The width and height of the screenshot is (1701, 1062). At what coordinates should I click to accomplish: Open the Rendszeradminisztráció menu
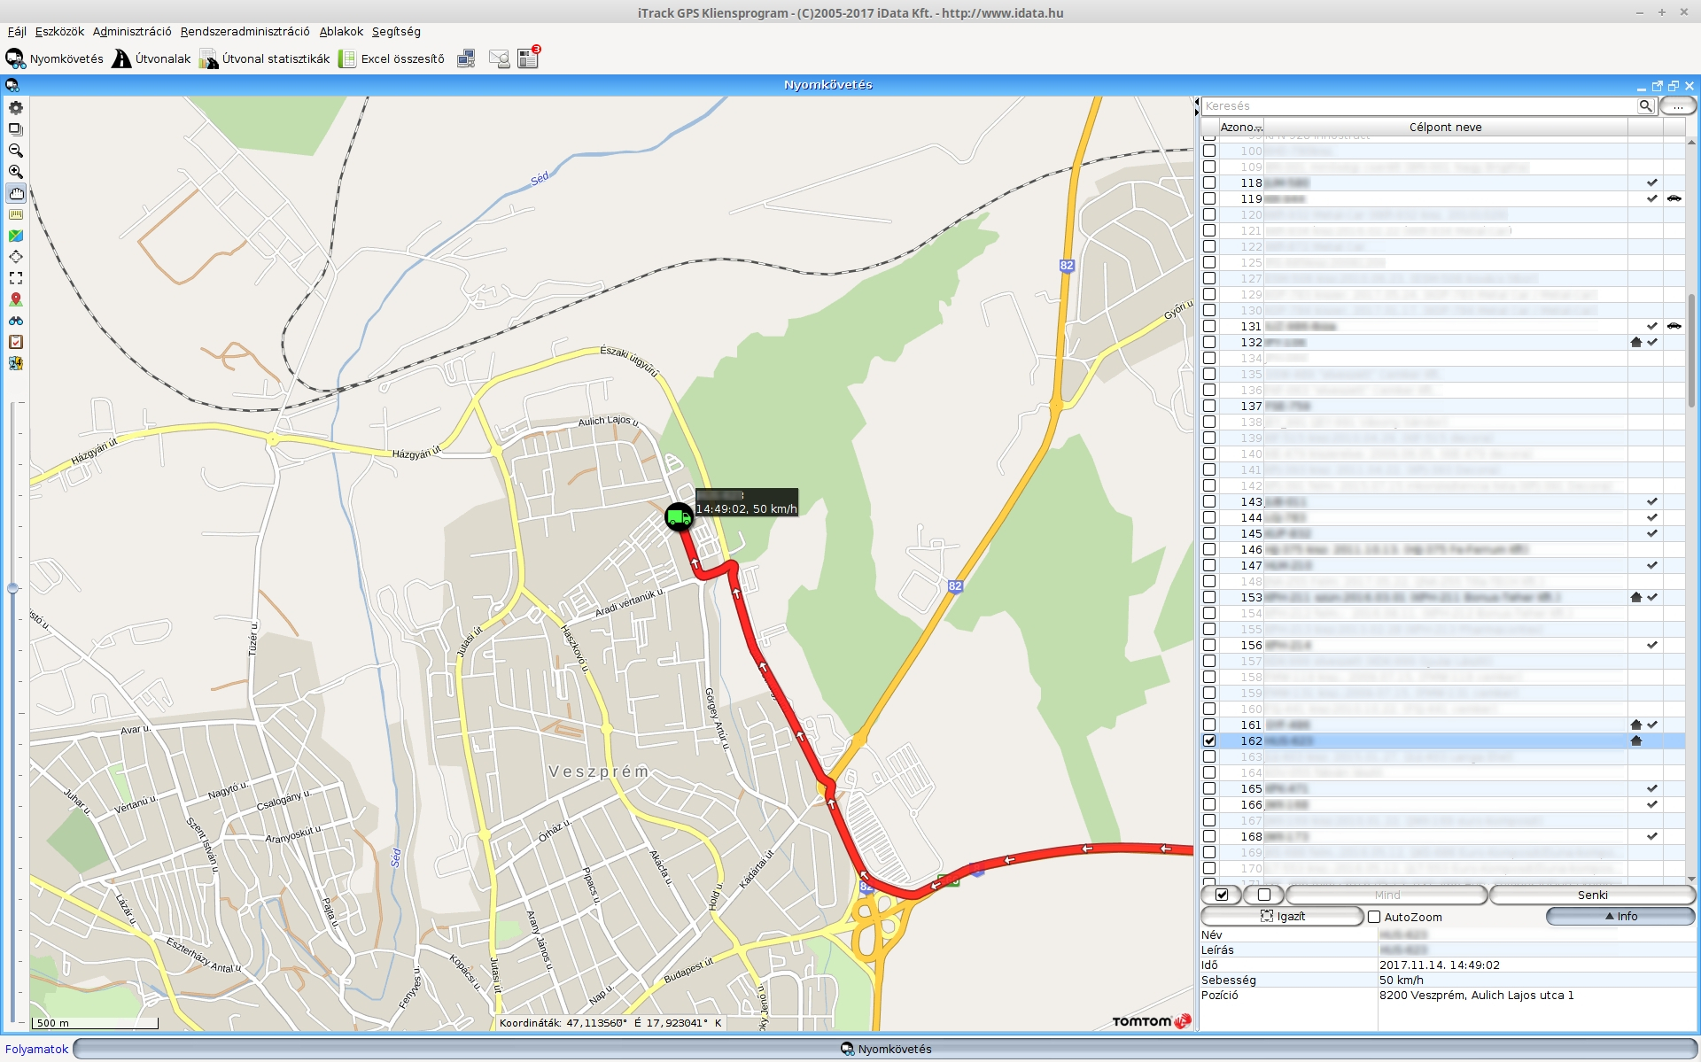pyautogui.click(x=245, y=32)
